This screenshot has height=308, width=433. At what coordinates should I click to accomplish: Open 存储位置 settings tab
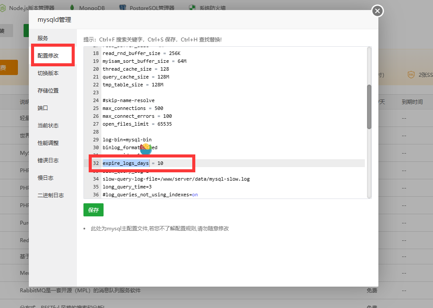(x=48, y=90)
